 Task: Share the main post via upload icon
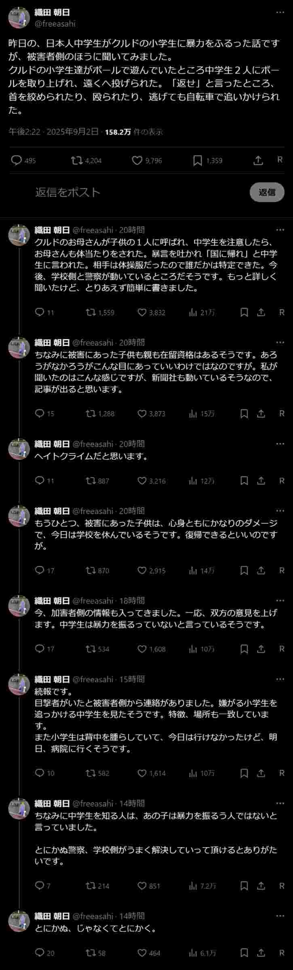258,160
